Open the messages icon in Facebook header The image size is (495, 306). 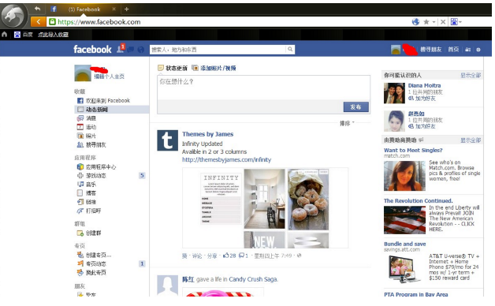(x=131, y=49)
